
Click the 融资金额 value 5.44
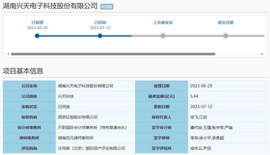click(x=194, y=96)
